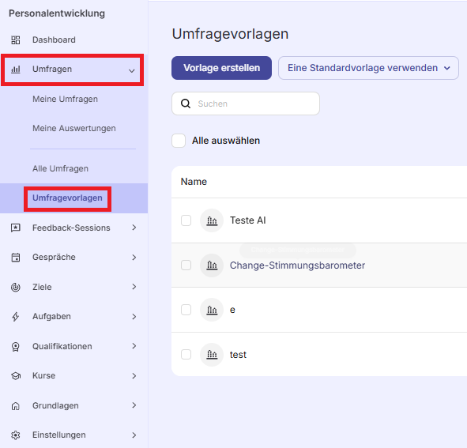Expand the Kurse chevron

134,376
